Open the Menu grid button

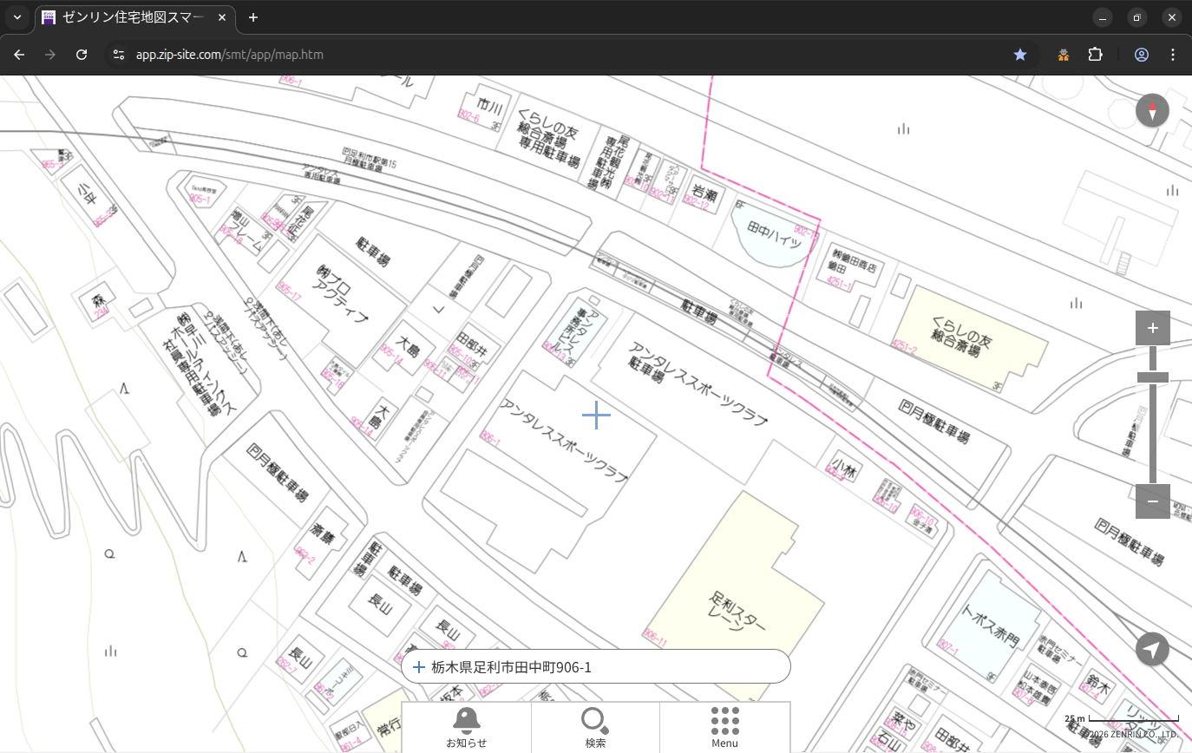pos(724,727)
